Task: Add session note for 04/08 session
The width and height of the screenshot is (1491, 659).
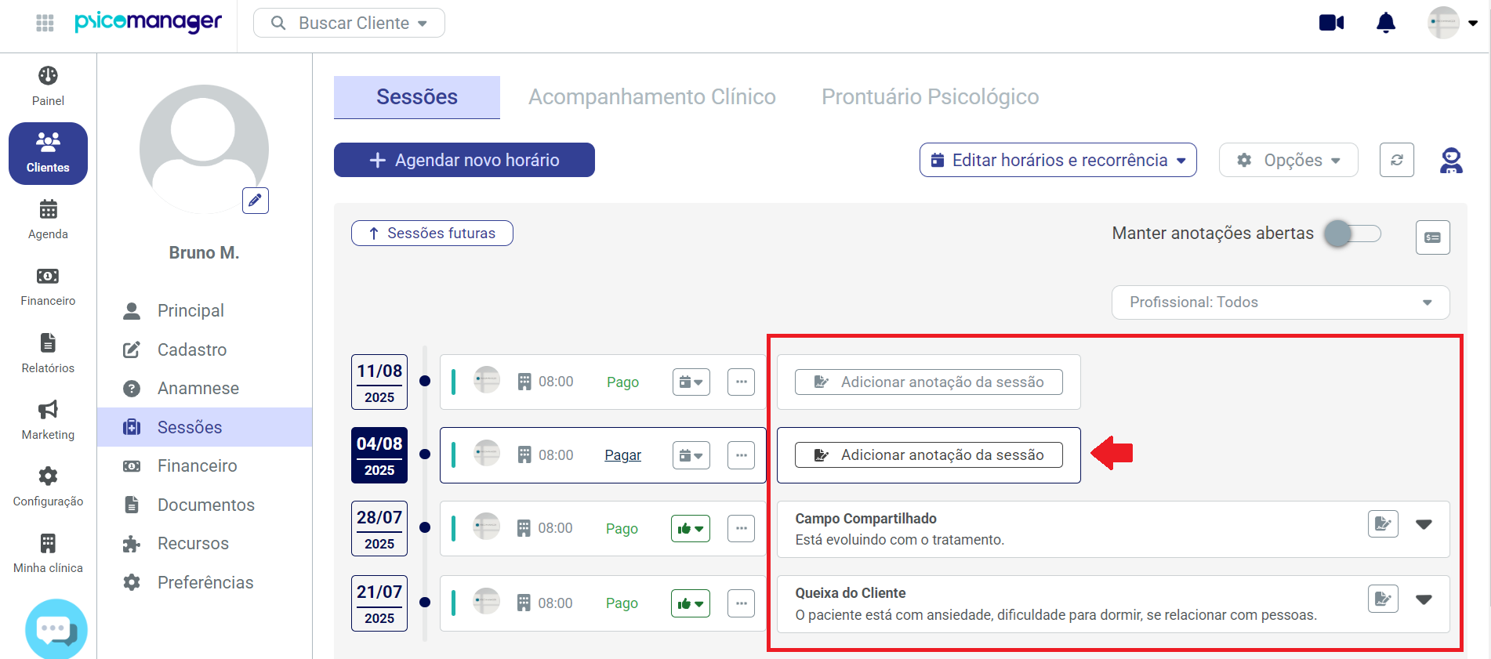Action: point(929,455)
